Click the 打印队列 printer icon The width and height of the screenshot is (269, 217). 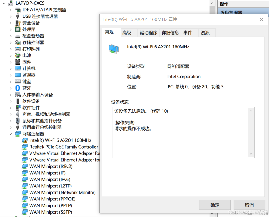[x=18, y=49]
